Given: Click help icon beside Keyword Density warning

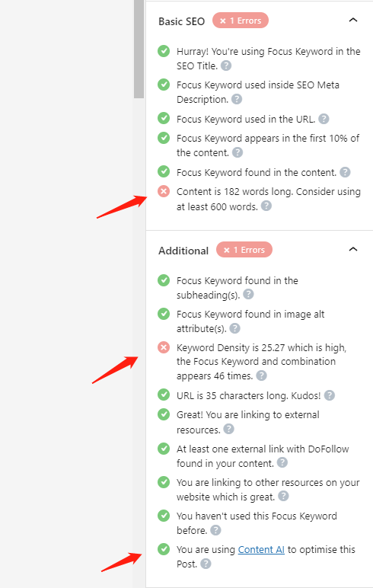Looking at the screenshot, I should click(261, 375).
